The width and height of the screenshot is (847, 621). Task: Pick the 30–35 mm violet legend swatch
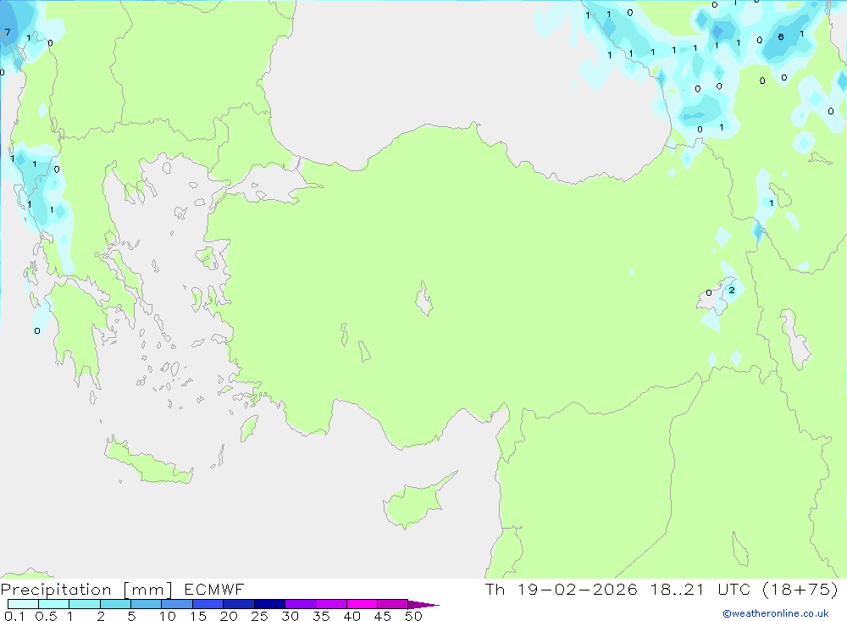point(301,604)
